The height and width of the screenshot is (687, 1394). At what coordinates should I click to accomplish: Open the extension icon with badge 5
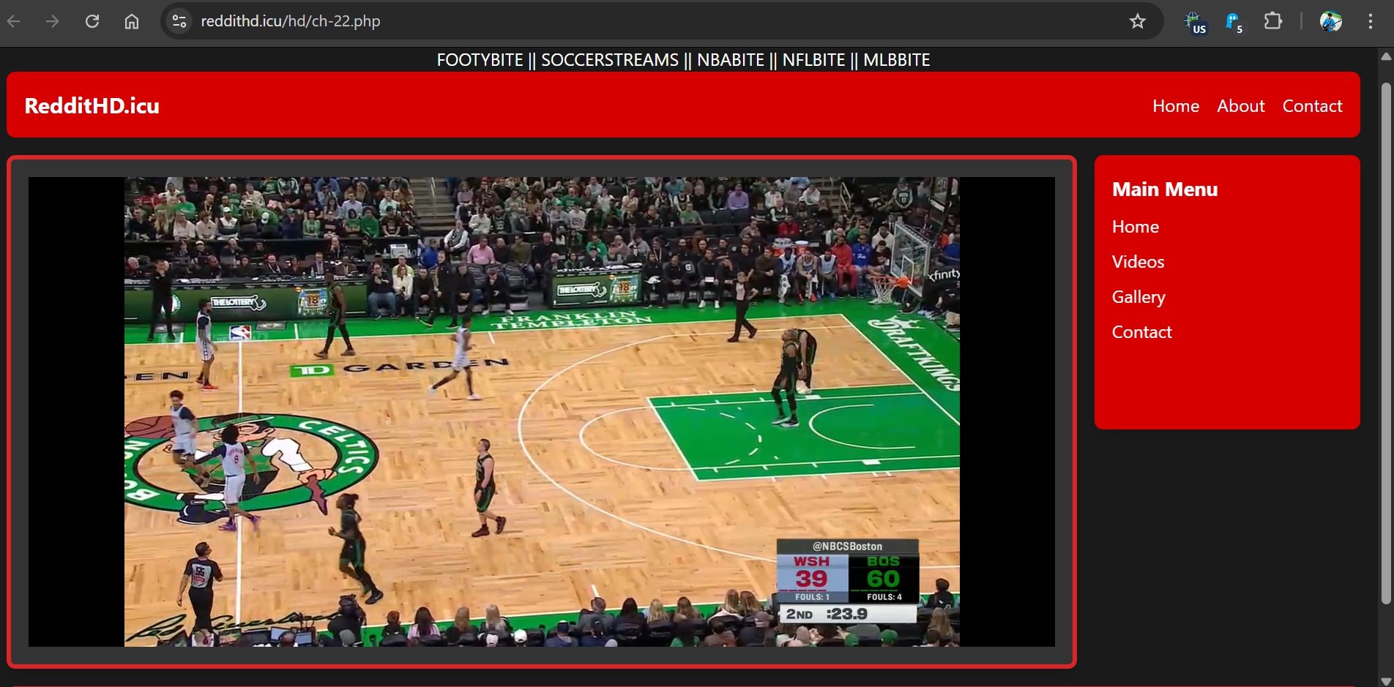pos(1234,22)
